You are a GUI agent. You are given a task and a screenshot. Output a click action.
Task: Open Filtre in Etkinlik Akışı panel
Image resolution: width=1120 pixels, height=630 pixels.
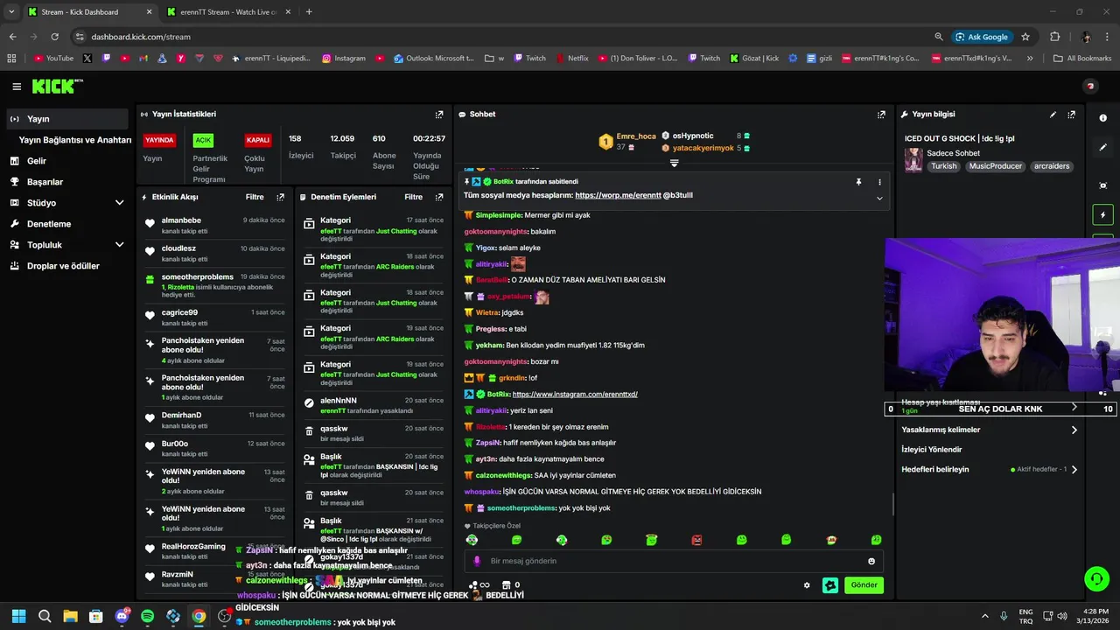click(x=255, y=198)
